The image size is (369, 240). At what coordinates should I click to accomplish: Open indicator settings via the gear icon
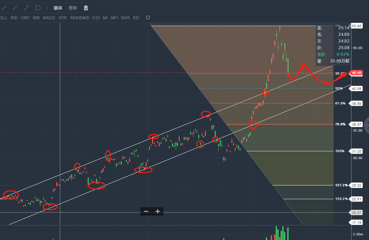click(x=148, y=18)
